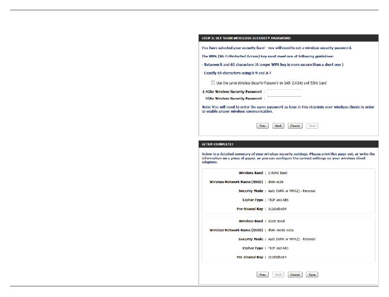Click Prev in the Setup Complete panel
Viewport: 389px width, 297px height.
click(262, 274)
